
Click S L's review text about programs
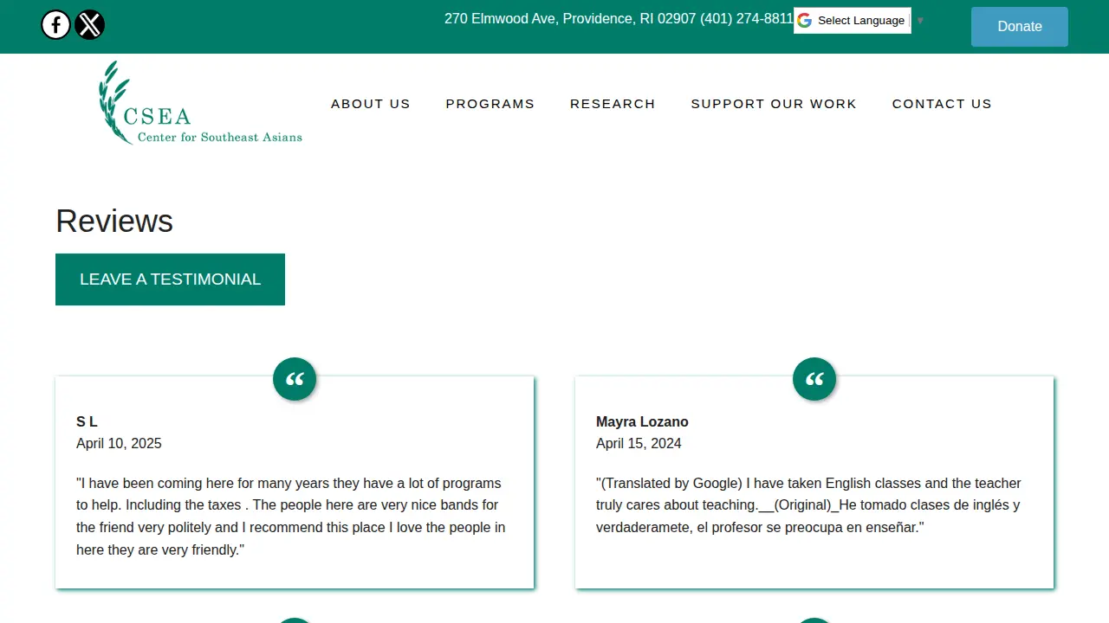(292, 517)
